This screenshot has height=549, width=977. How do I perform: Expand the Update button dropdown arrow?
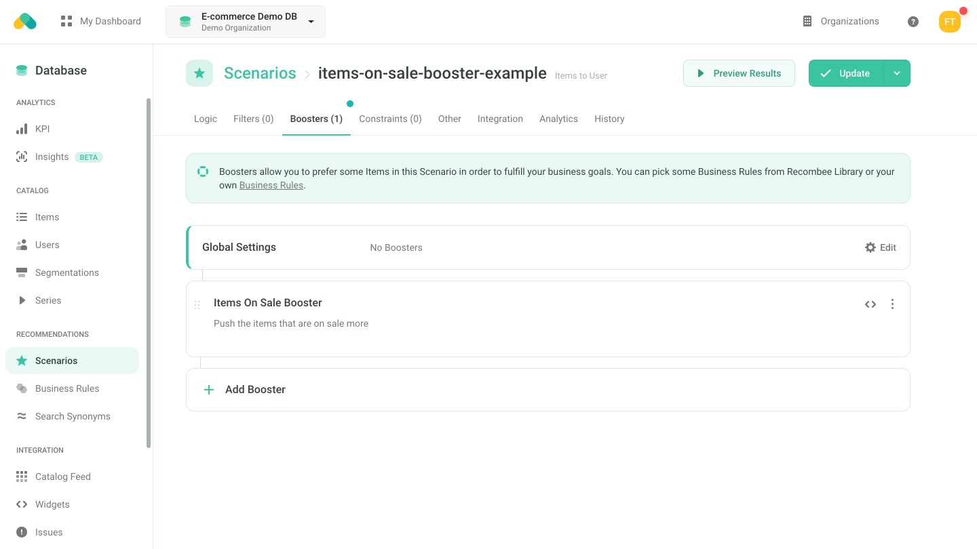coord(897,73)
